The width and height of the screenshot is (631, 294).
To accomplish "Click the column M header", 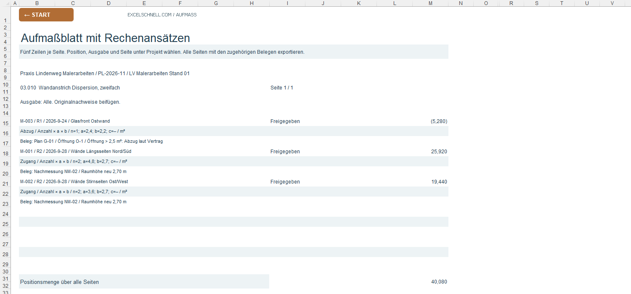I will click(430, 3).
